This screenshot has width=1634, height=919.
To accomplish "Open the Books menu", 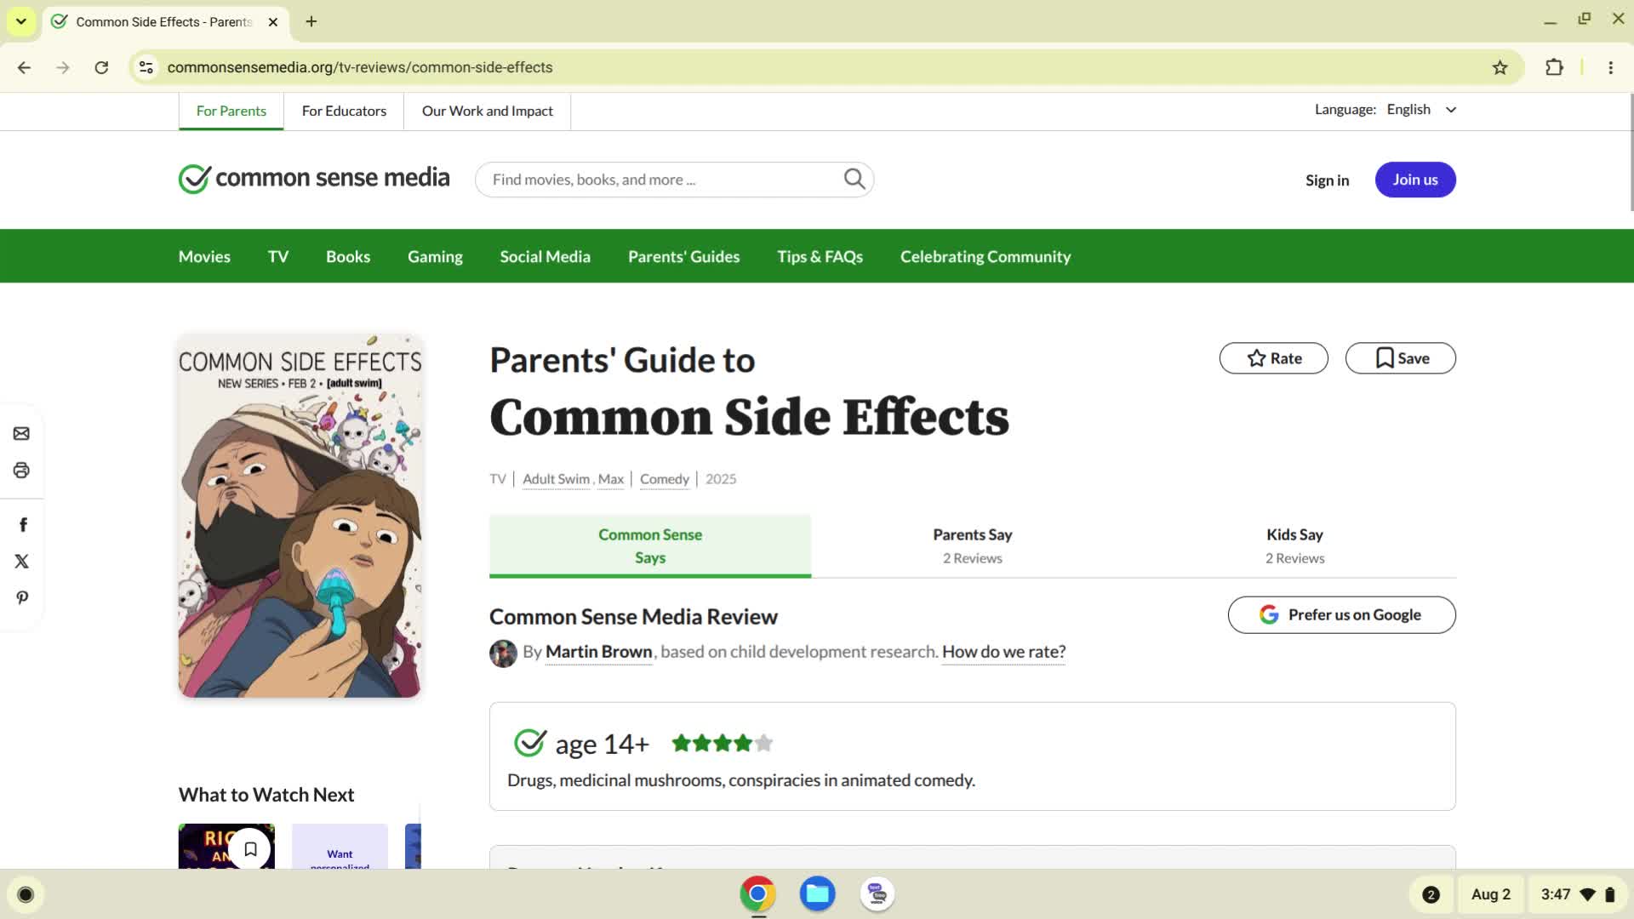I will pyautogui.click(x=348, y=256).
